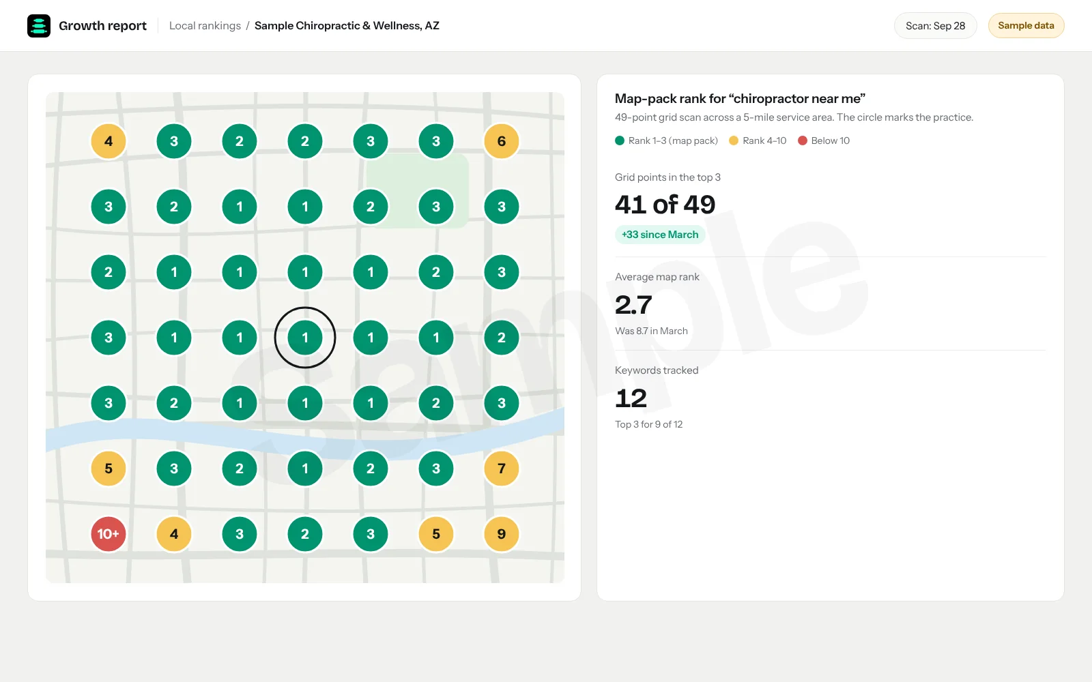Click the "Keywords tracked" label
Image resolution: width=1092 pixels, height=682 pixels.
(x=657, y=370)
